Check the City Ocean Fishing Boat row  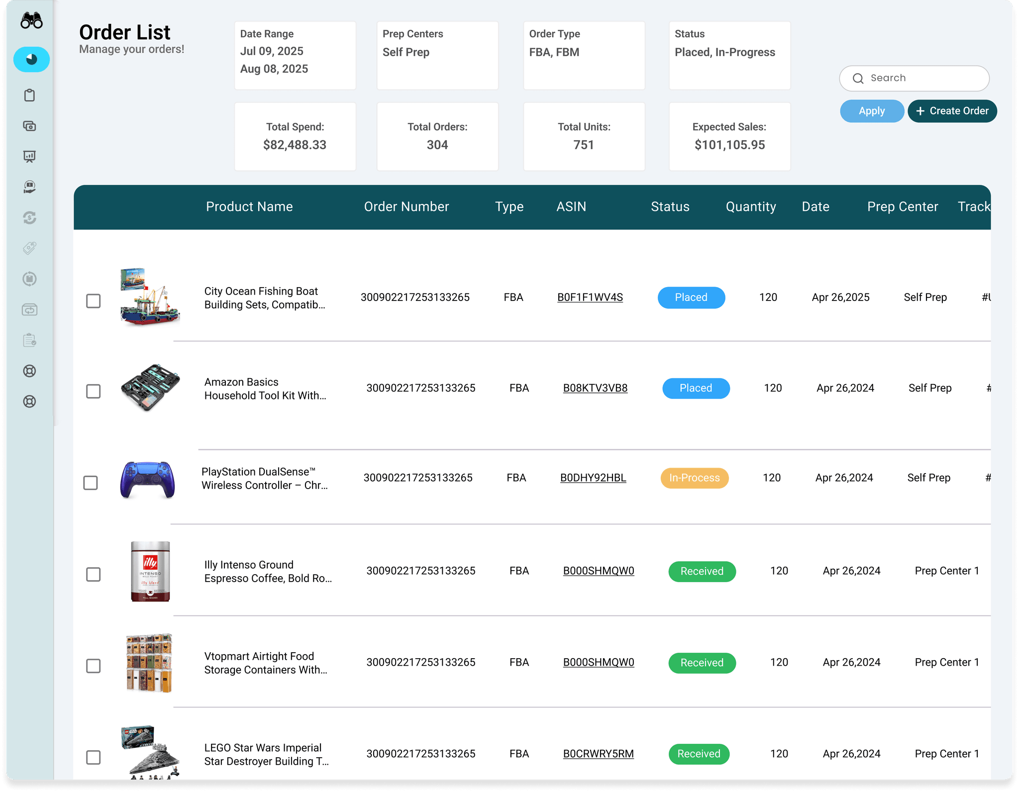(94, 300)
